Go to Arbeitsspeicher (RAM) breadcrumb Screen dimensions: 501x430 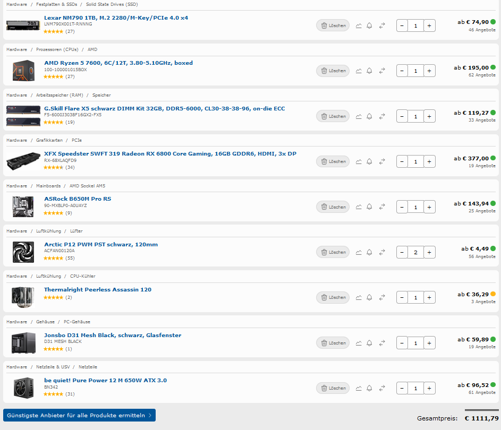[60, 95]
